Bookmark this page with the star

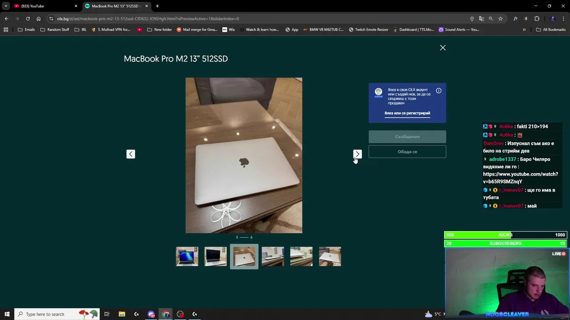coord(501,19)
